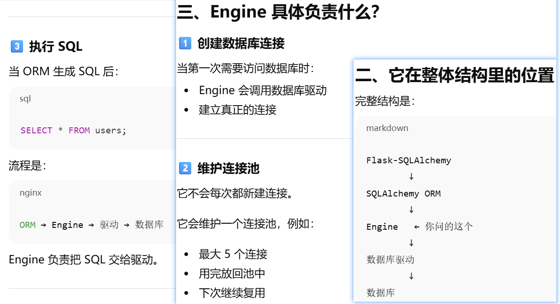
Task: Click the bullet Engine 会调用数据库驱动
Action: coord(263,90)
